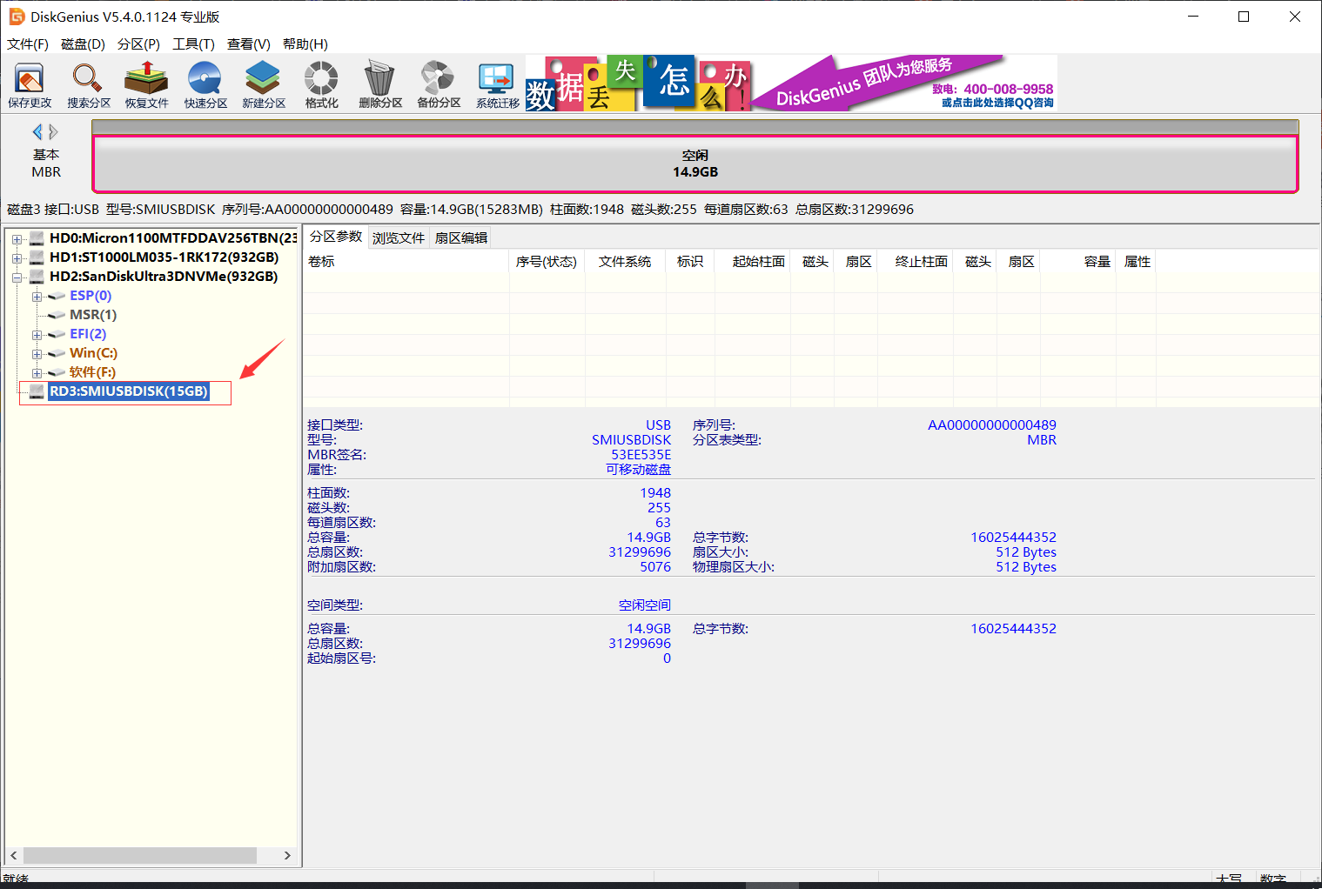Screen dimensions: 1322x889
Task: Open the 扇区编辑 tab
Action: (x=460, y=237)
